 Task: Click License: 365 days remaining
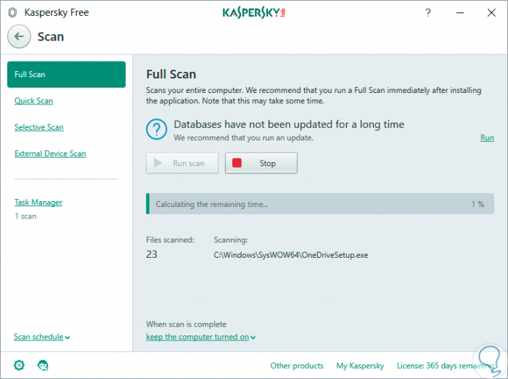point(446,366)
